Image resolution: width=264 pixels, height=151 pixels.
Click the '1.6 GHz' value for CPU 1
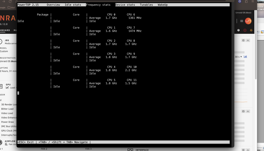[x=111, y=31]
